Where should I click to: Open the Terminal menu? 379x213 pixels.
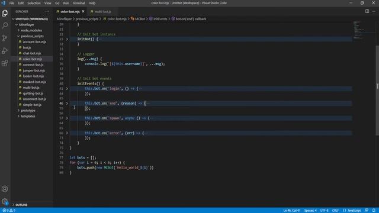[79, 3]
